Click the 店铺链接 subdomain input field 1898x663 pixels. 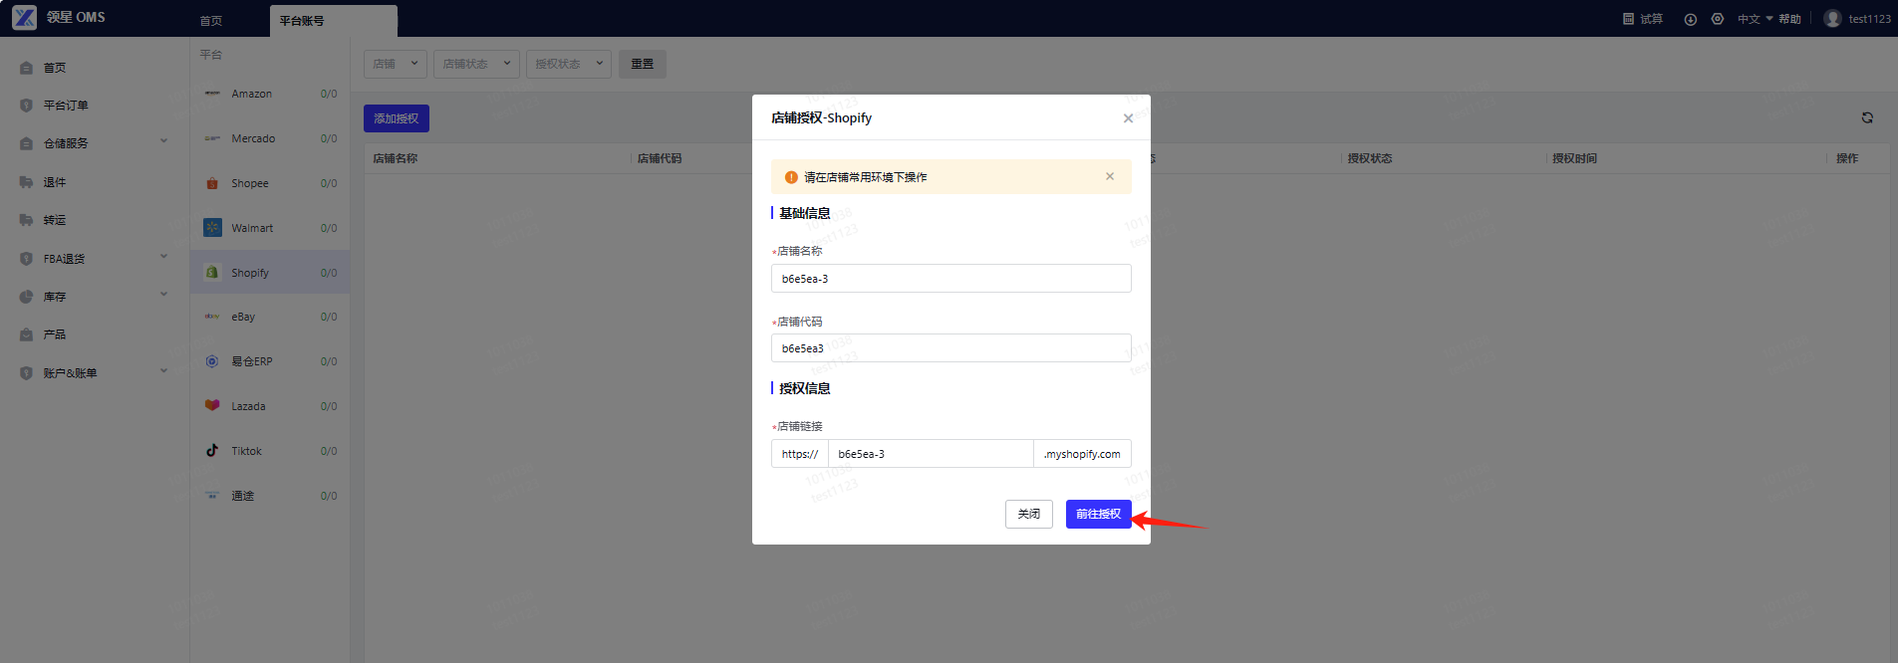[x=931, y=454]
